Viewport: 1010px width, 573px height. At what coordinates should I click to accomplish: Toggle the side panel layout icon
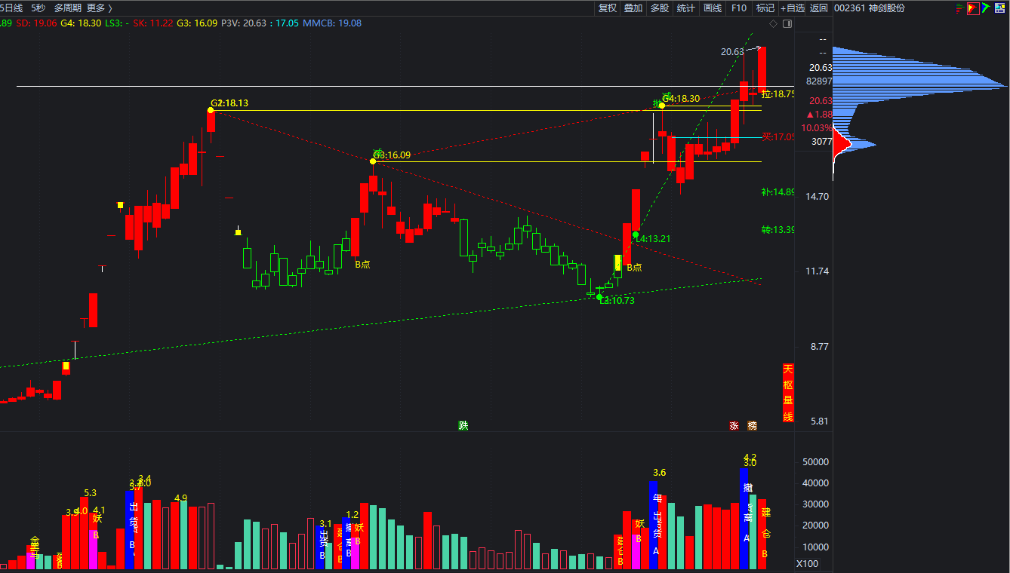(x=787, y=24)
